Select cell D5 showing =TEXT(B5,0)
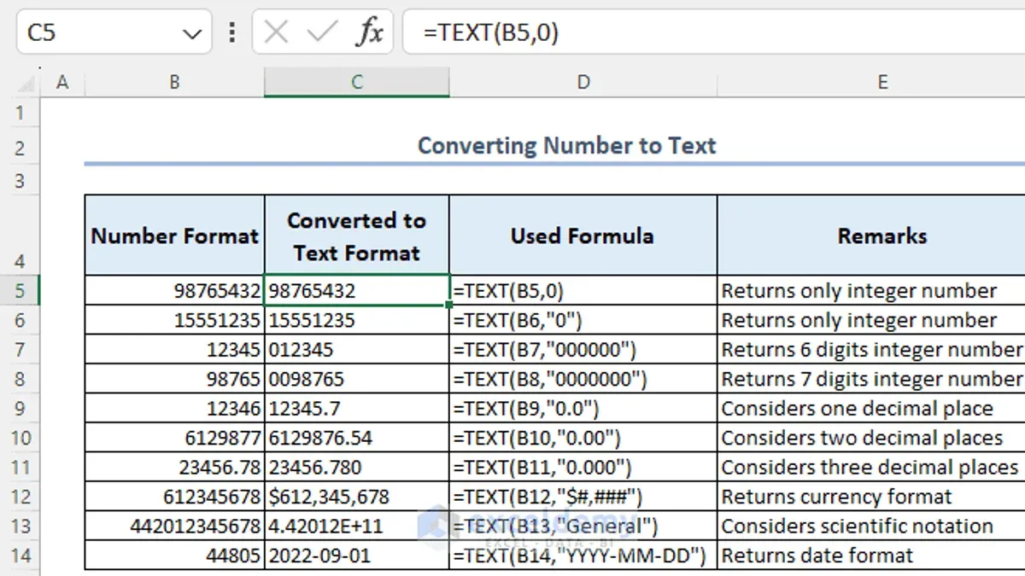 [583, 290]
